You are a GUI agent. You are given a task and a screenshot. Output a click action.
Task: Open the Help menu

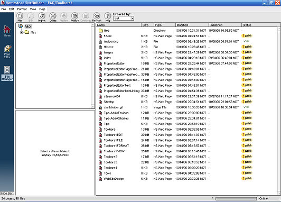pyautogui.click(x=42, y=9)
